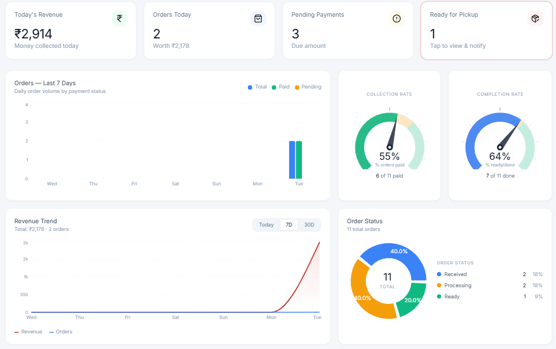
Task: Toggle the Pending series in orders legend
Action: pos(308,87)
